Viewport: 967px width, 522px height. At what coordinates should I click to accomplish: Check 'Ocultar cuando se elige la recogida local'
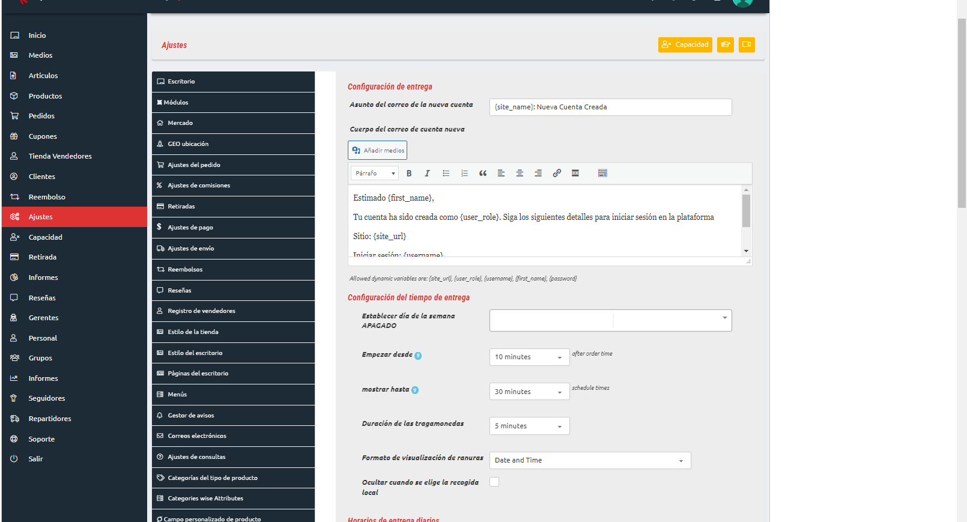494,482
